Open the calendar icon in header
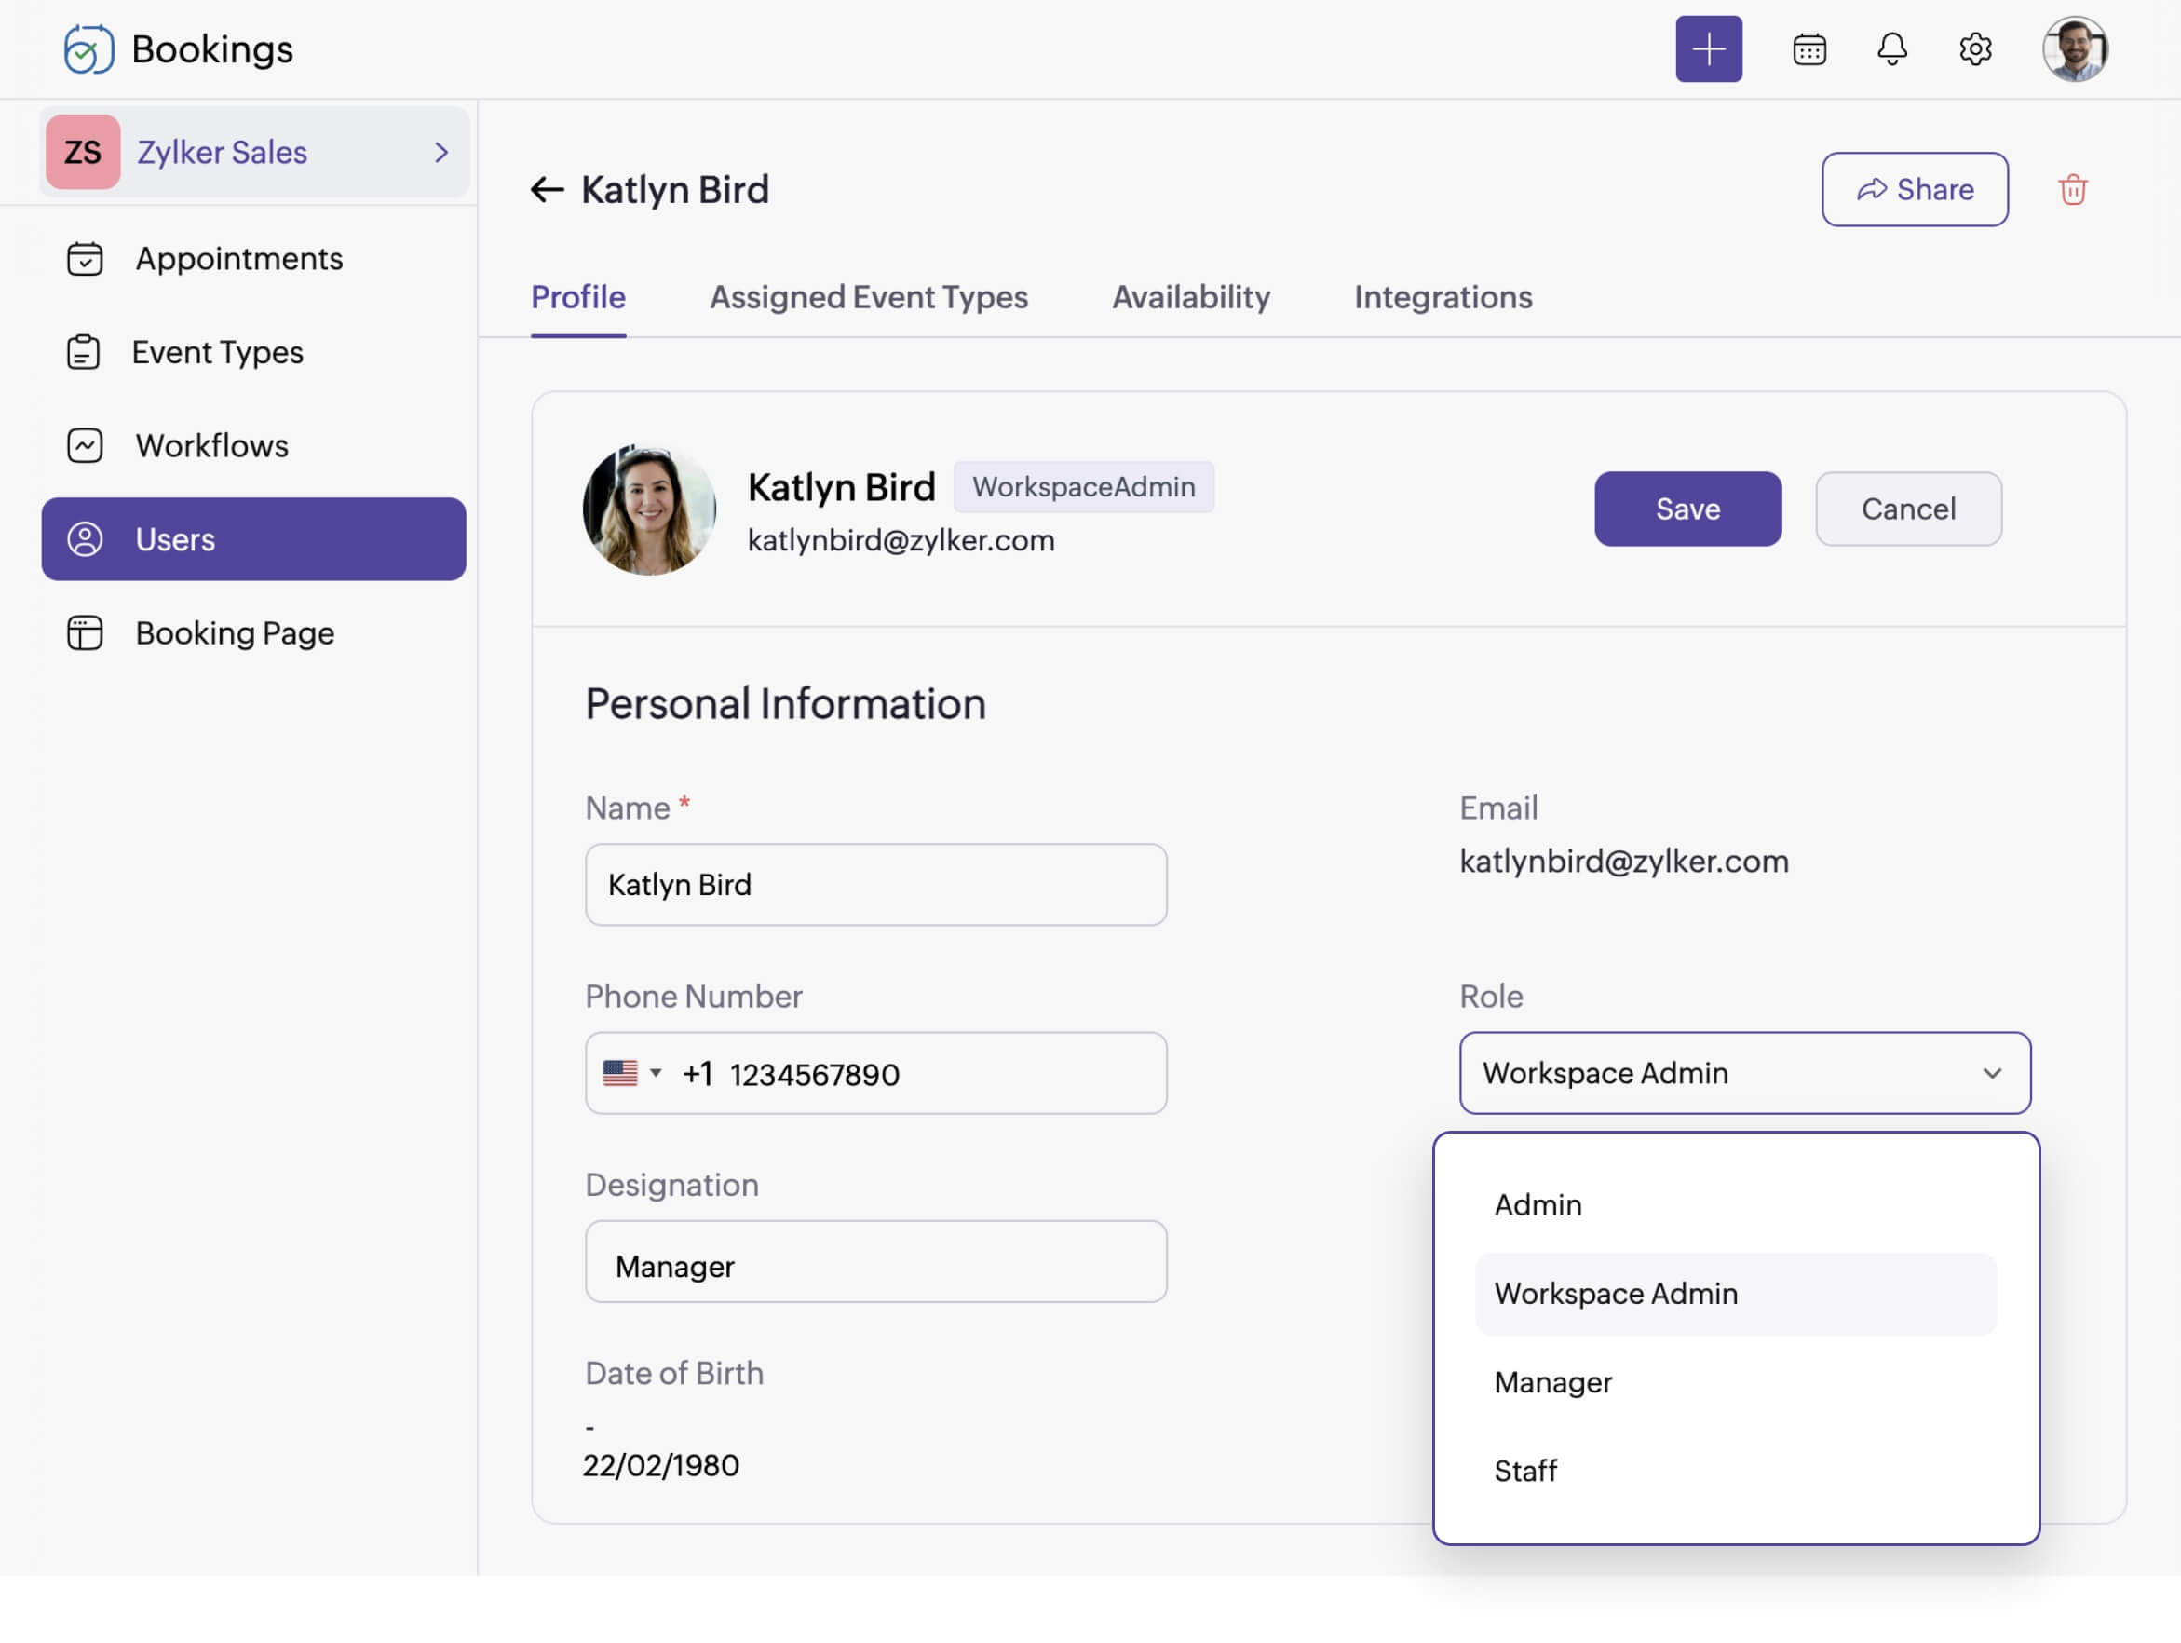 1808,49
